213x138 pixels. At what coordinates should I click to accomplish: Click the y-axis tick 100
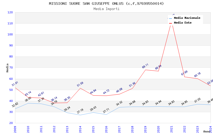pyautogui.click(x=10, y=34)
